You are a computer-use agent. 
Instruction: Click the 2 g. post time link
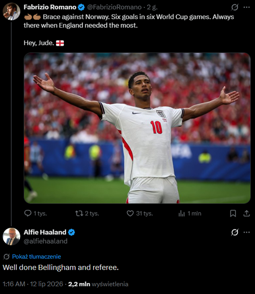coord(152,7)
